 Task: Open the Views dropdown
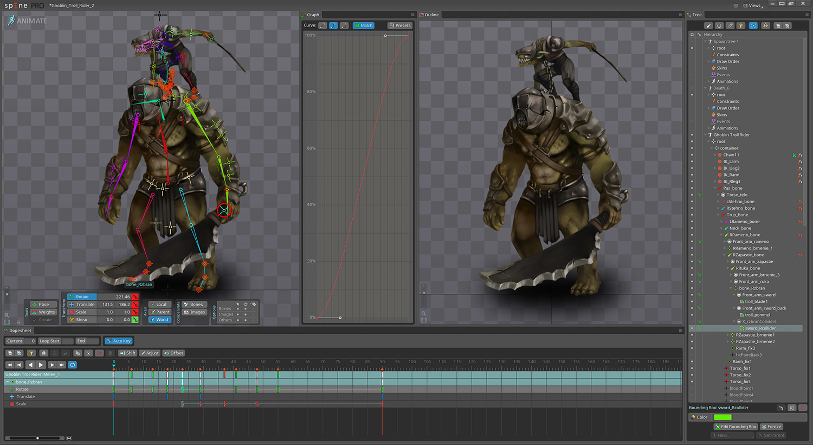coord(754,5)
